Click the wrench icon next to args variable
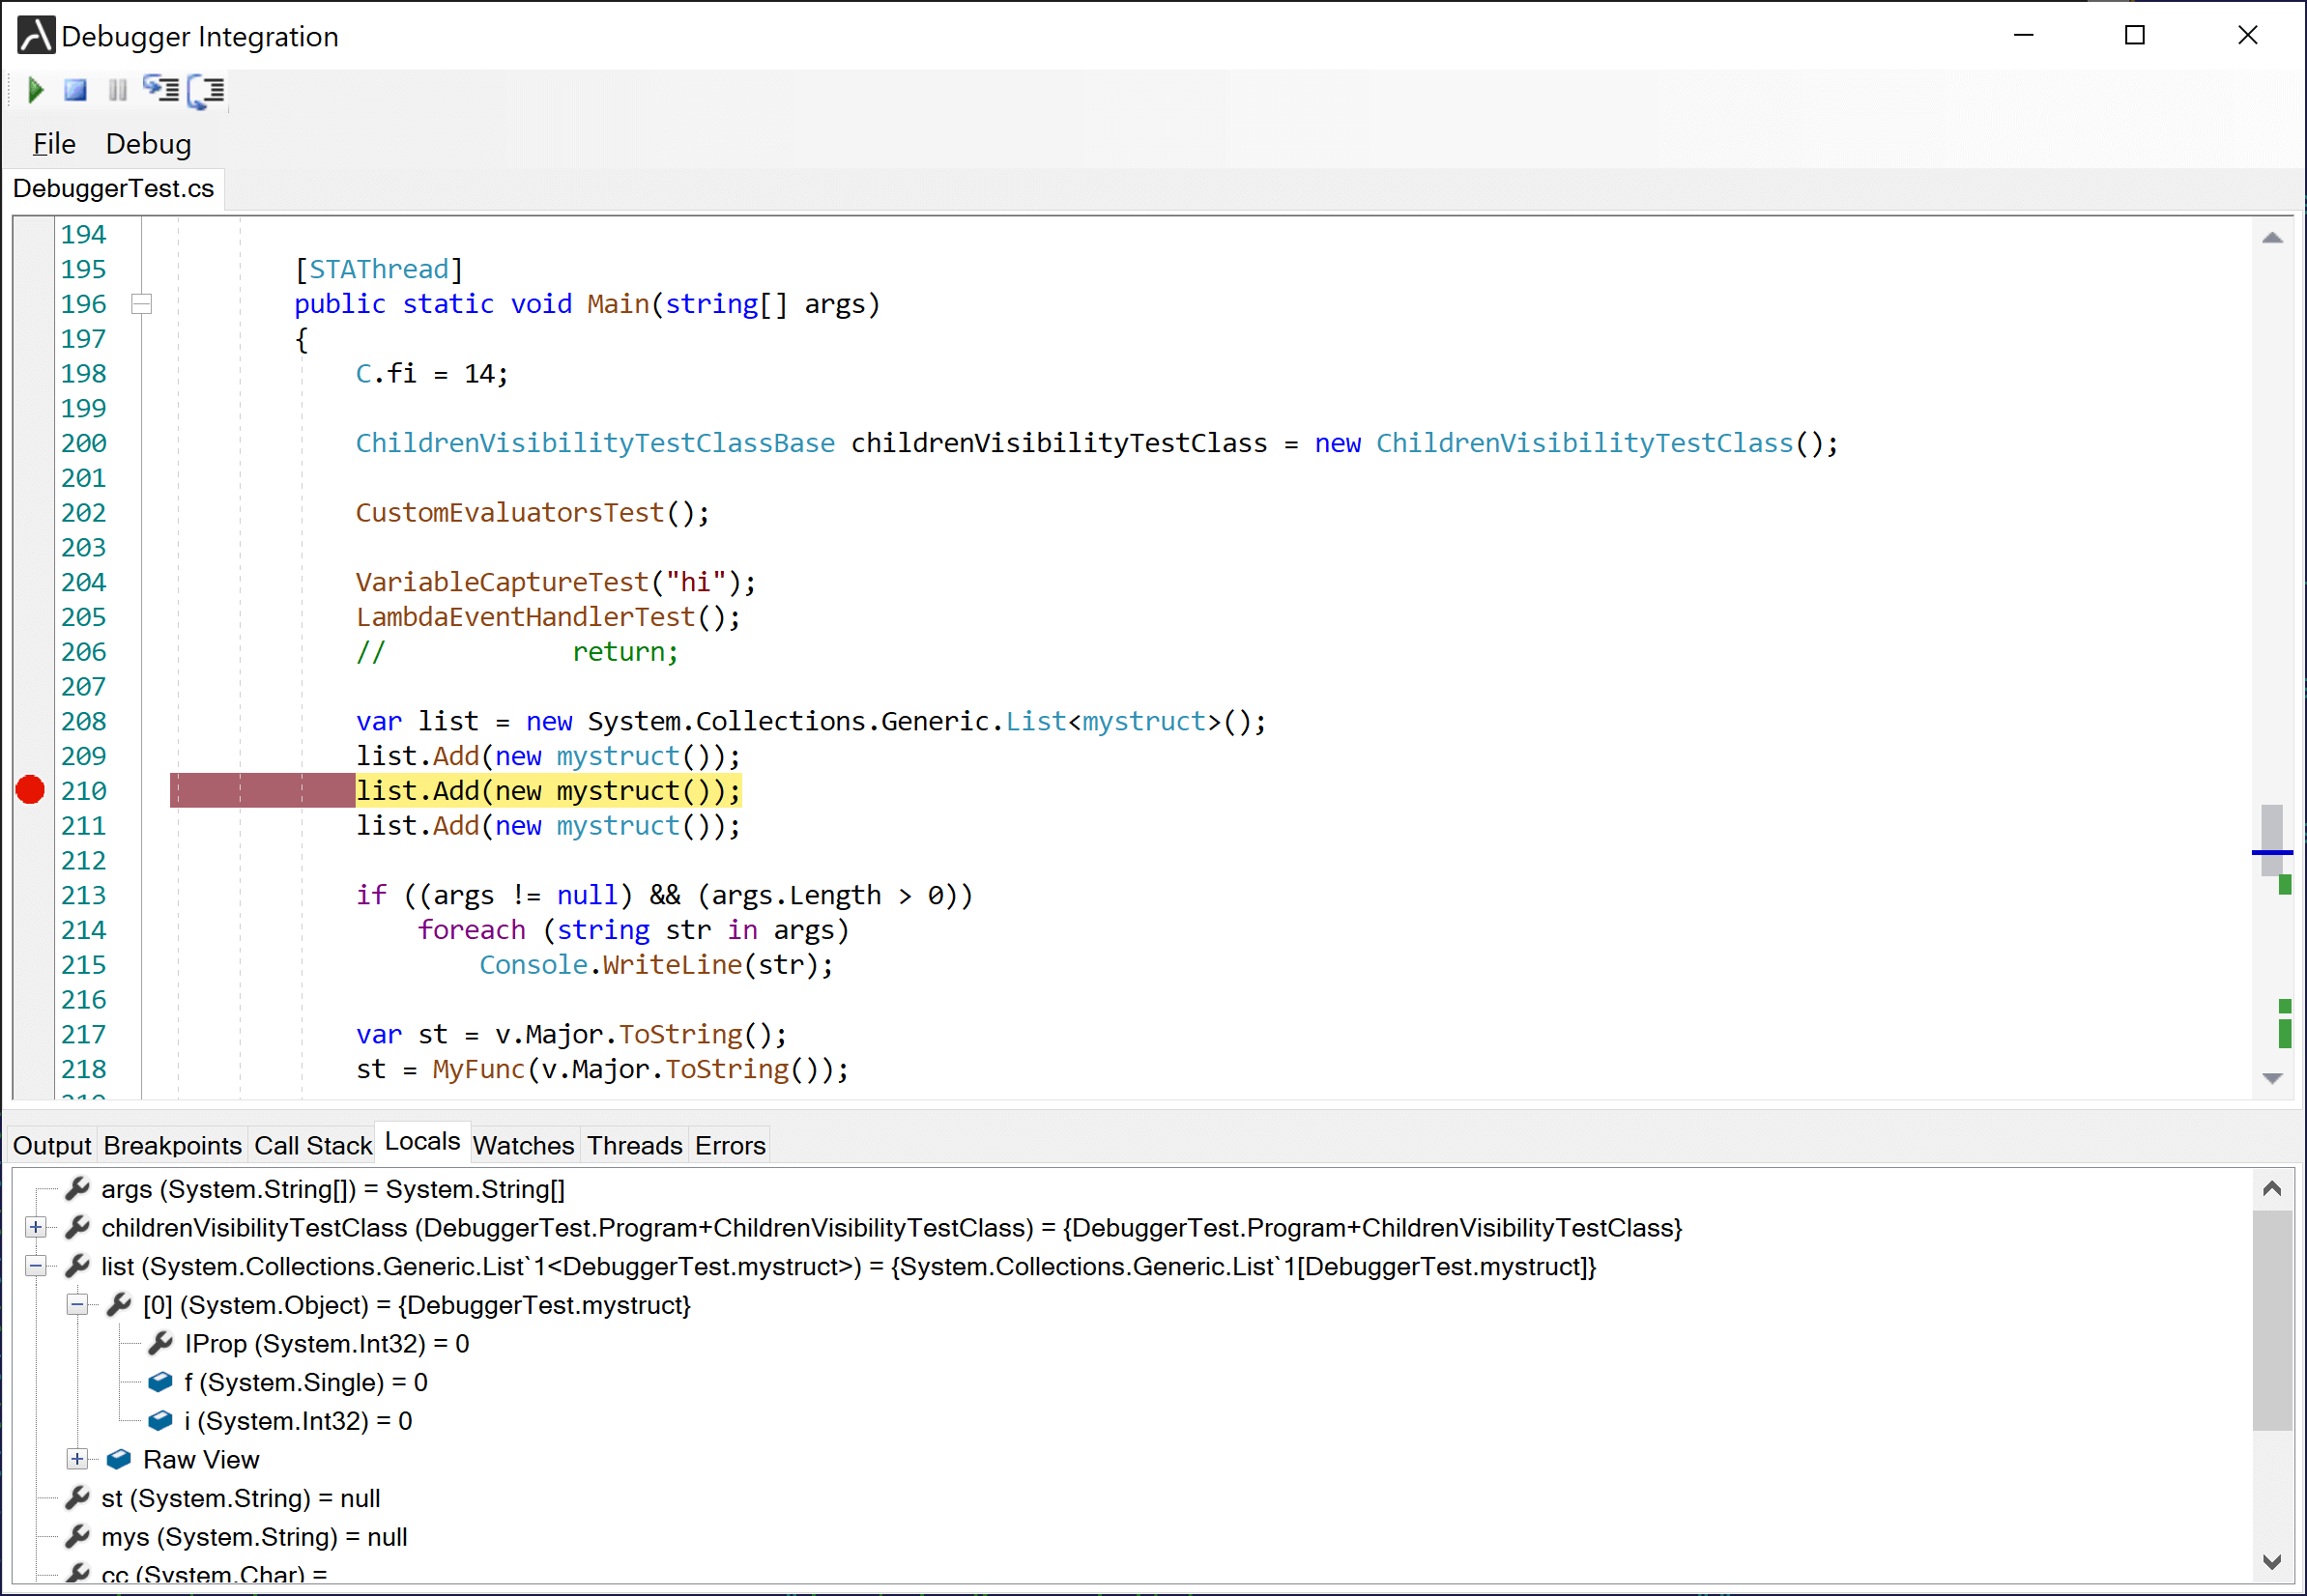This screenshot has height=1596, width=2307. pos(77,1189)
